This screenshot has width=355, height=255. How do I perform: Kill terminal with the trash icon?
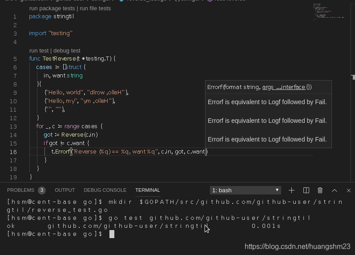click(320, 190)
